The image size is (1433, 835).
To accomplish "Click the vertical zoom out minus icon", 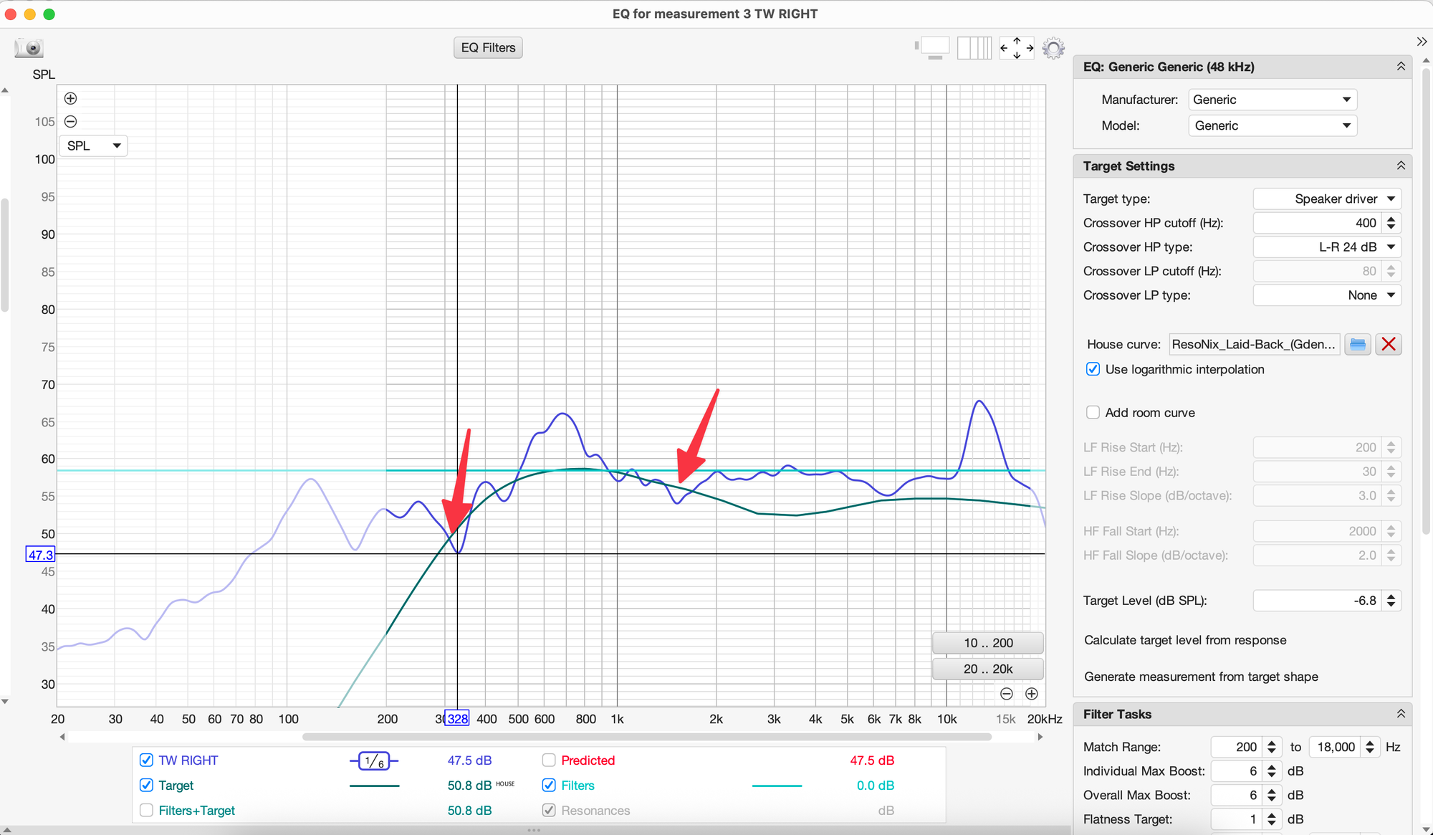I will pyautogui.click(x=70, y=122).
